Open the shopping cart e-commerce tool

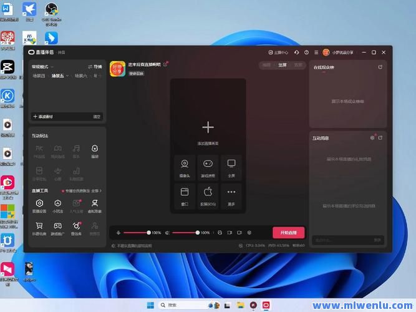pos(39,228)
